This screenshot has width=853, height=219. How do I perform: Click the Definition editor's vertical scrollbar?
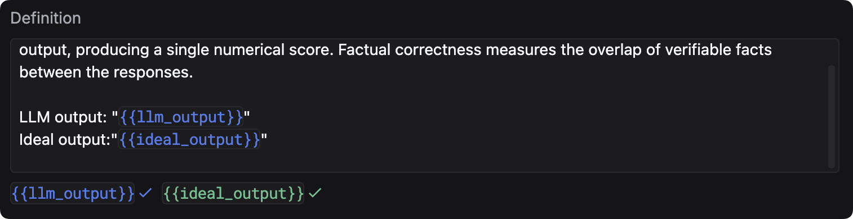point(831,116)
